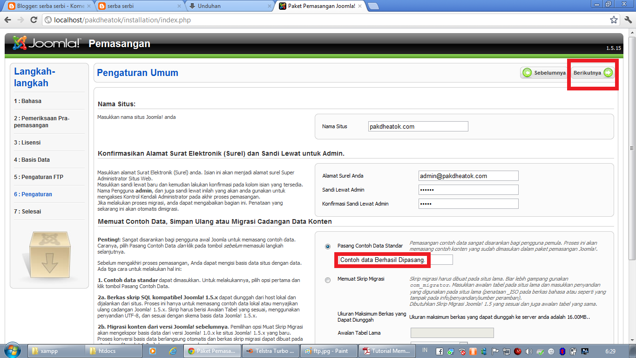636x358 pixels.
Task: Click step '1 : Bahasa'
Action: click(27, 101)
